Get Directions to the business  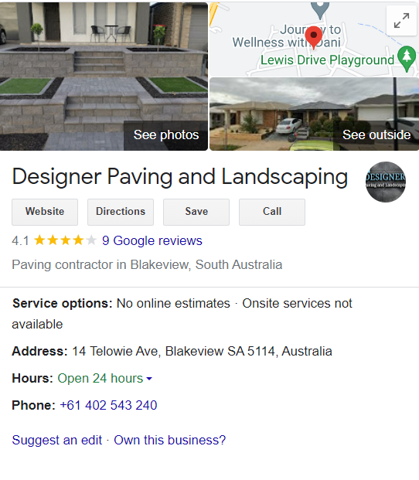pos(121,212)
